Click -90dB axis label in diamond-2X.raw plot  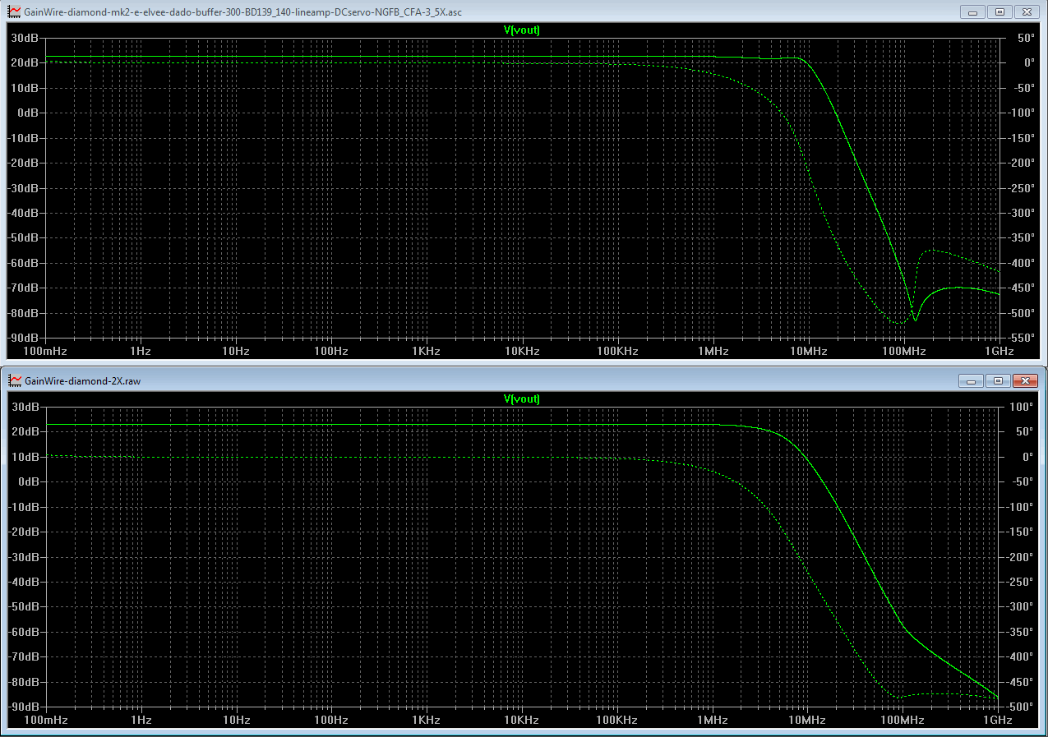click(23, 707)
